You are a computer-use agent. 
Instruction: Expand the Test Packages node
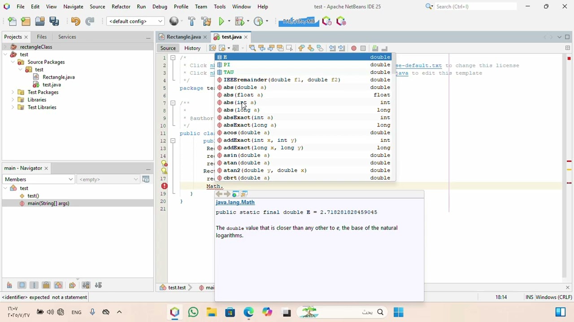point(13,92)
